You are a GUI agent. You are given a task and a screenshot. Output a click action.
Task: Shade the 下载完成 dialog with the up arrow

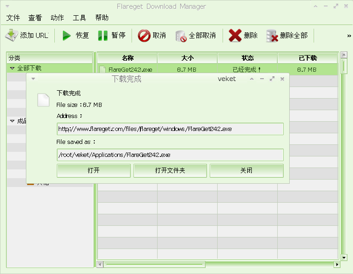click(252, 79)
